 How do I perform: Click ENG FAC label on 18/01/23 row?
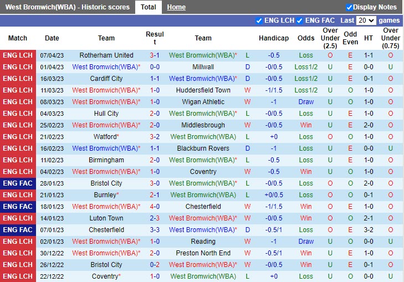18,207
